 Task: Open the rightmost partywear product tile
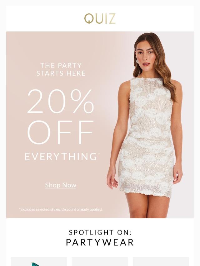point(161,261)
